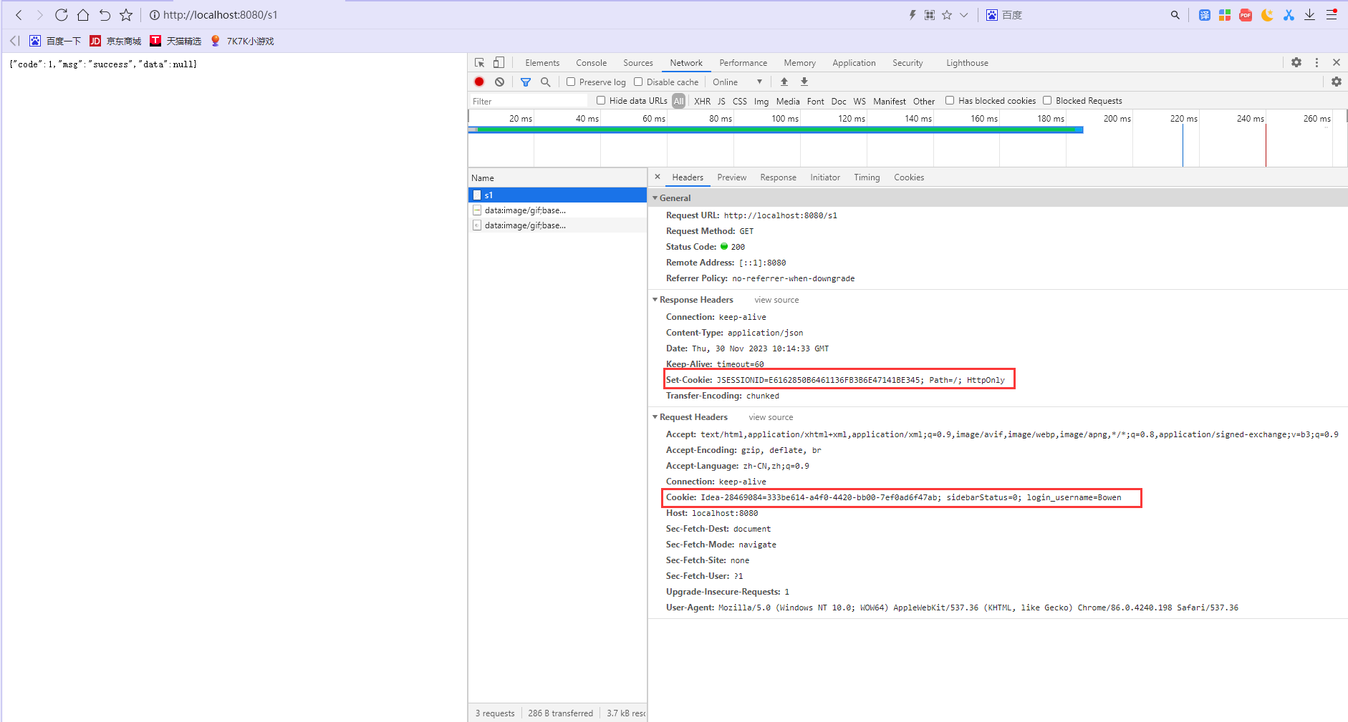Switch to the Console tab
1348x722 pixels.
591,63
